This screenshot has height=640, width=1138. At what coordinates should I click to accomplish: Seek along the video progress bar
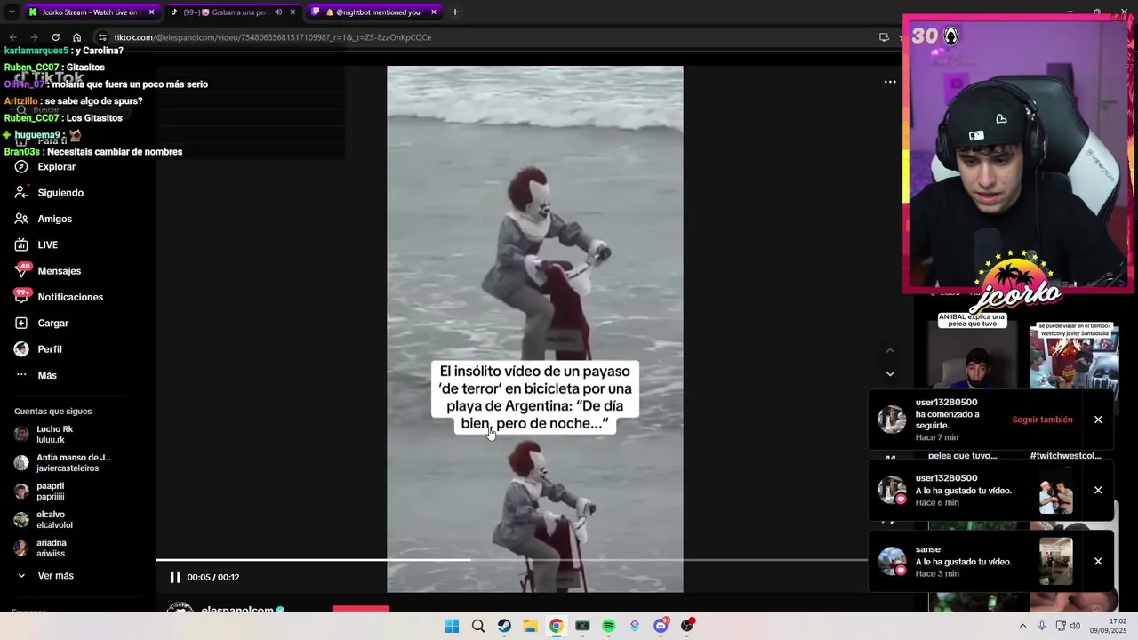click(x=512, y=560)
